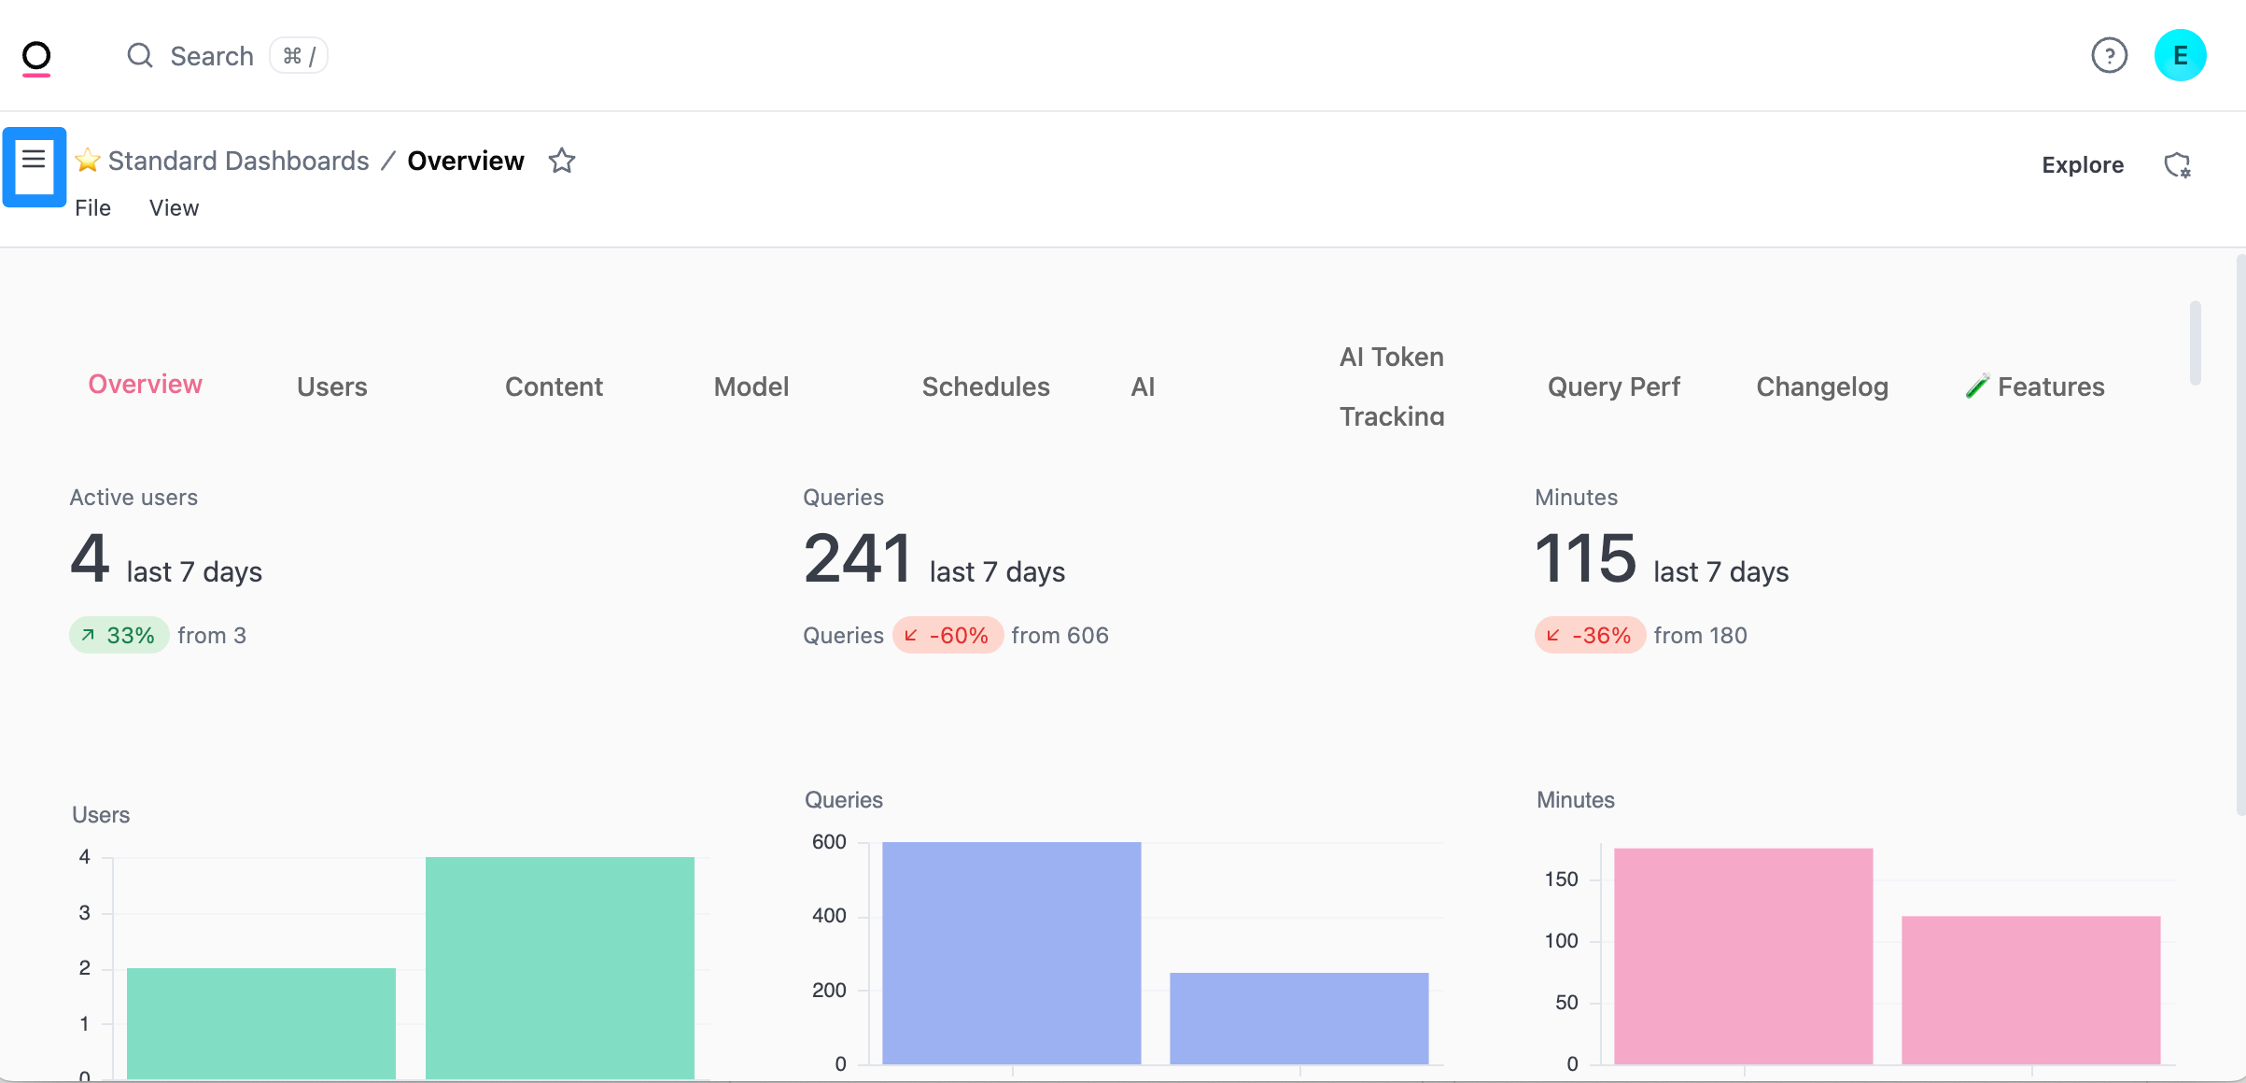Click the shield settings icon
Image resolution: width=2246 pixels, height=1083 pixels.
tap(2177, 165)
